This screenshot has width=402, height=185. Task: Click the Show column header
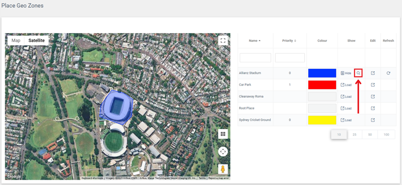[351, 41]
